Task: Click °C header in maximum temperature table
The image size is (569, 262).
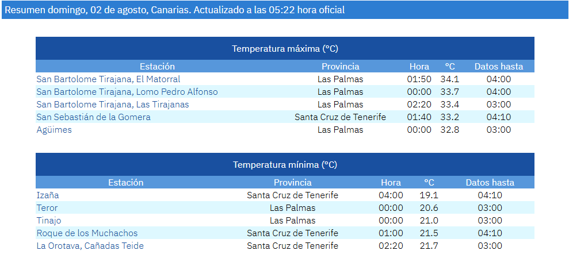Action: click(450, 66)
